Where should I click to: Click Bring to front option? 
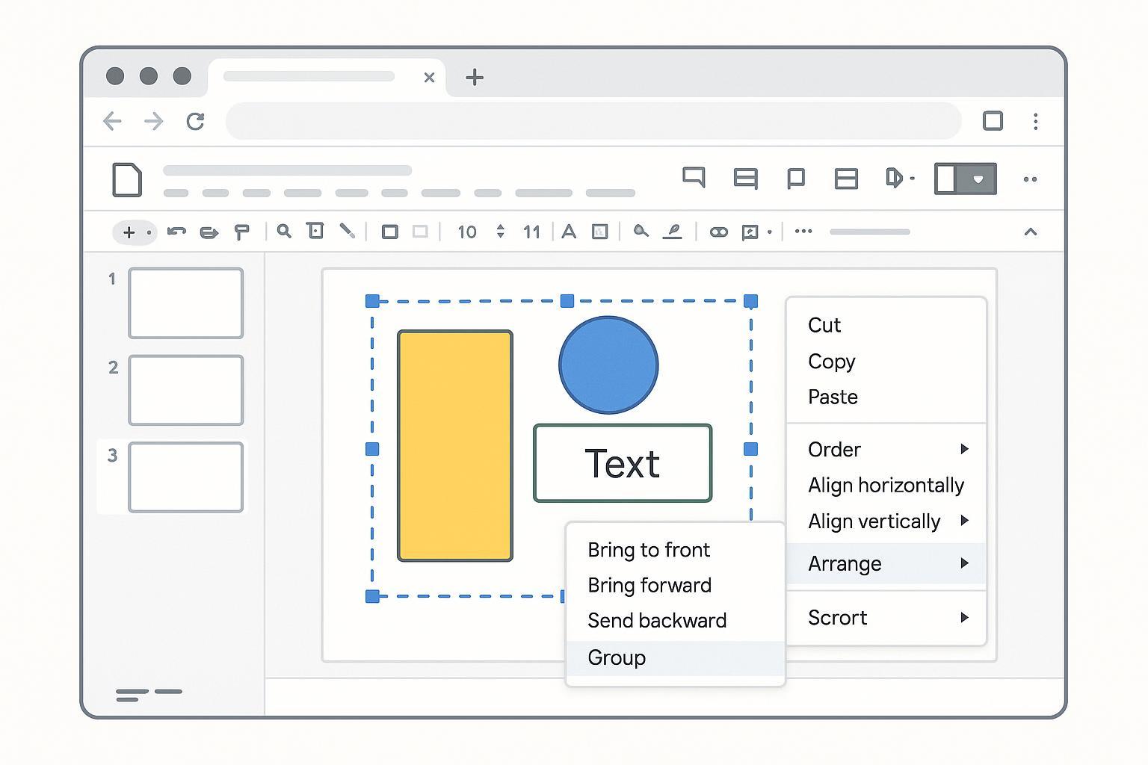coord(649,550)
